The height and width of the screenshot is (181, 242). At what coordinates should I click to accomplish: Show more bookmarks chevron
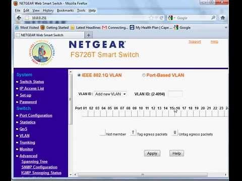coord(226,27)
